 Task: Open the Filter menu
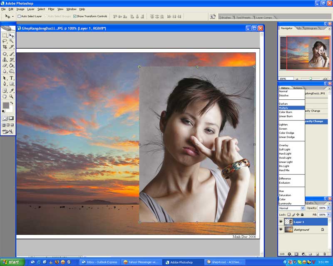coord(51,9)
